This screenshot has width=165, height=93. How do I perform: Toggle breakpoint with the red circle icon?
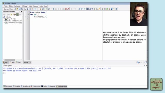[66, 9]
